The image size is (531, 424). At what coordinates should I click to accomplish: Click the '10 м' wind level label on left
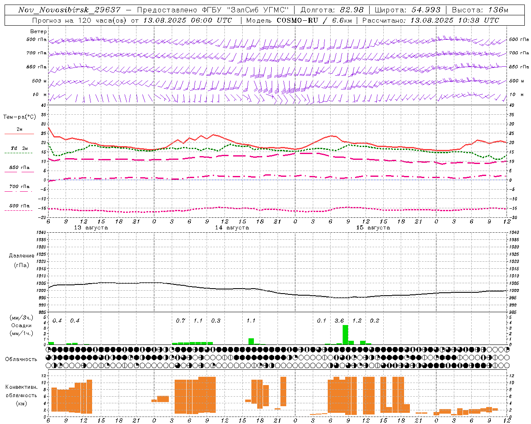click(40, 94)
